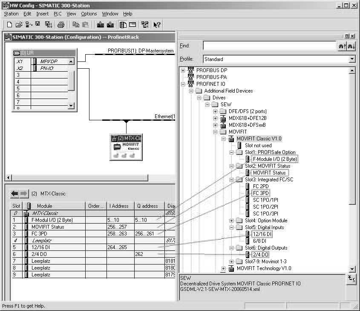Click the context Help arrow toolbar icon
This screenshot has width=360, height=311.
[157, 24]
